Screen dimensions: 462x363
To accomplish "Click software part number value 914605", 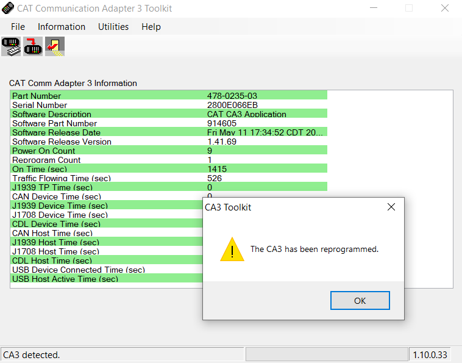I will [222, 123].
